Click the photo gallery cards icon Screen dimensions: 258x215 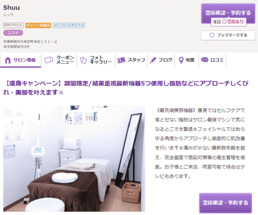83,60
